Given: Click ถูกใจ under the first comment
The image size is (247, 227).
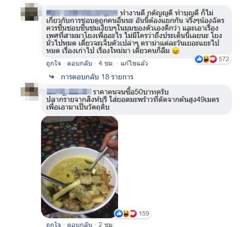Looking at the screenshot, I should pos(53,63).
